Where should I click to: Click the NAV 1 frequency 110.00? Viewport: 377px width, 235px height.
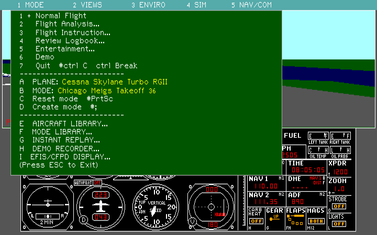click(266, 186)
